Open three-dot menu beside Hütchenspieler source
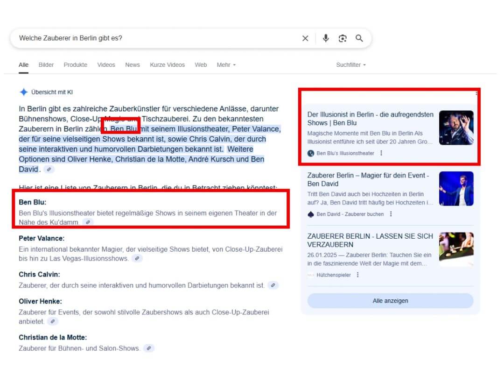504x383 pixels. [358, 275]
